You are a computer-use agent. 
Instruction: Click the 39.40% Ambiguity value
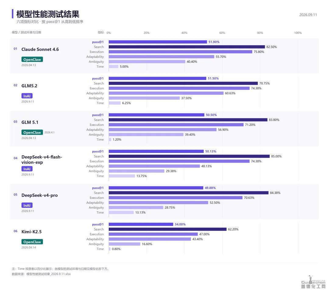[190, 135]
